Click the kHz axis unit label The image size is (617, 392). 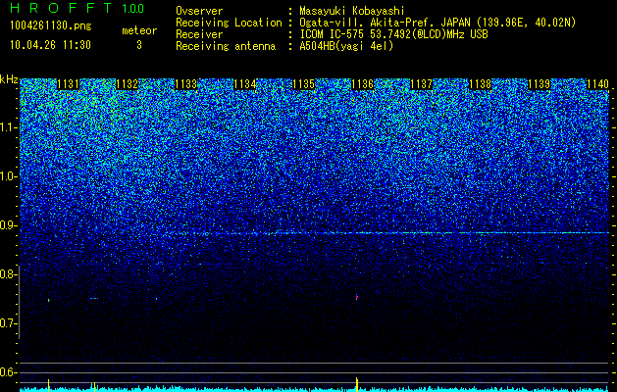click(9, 79)
